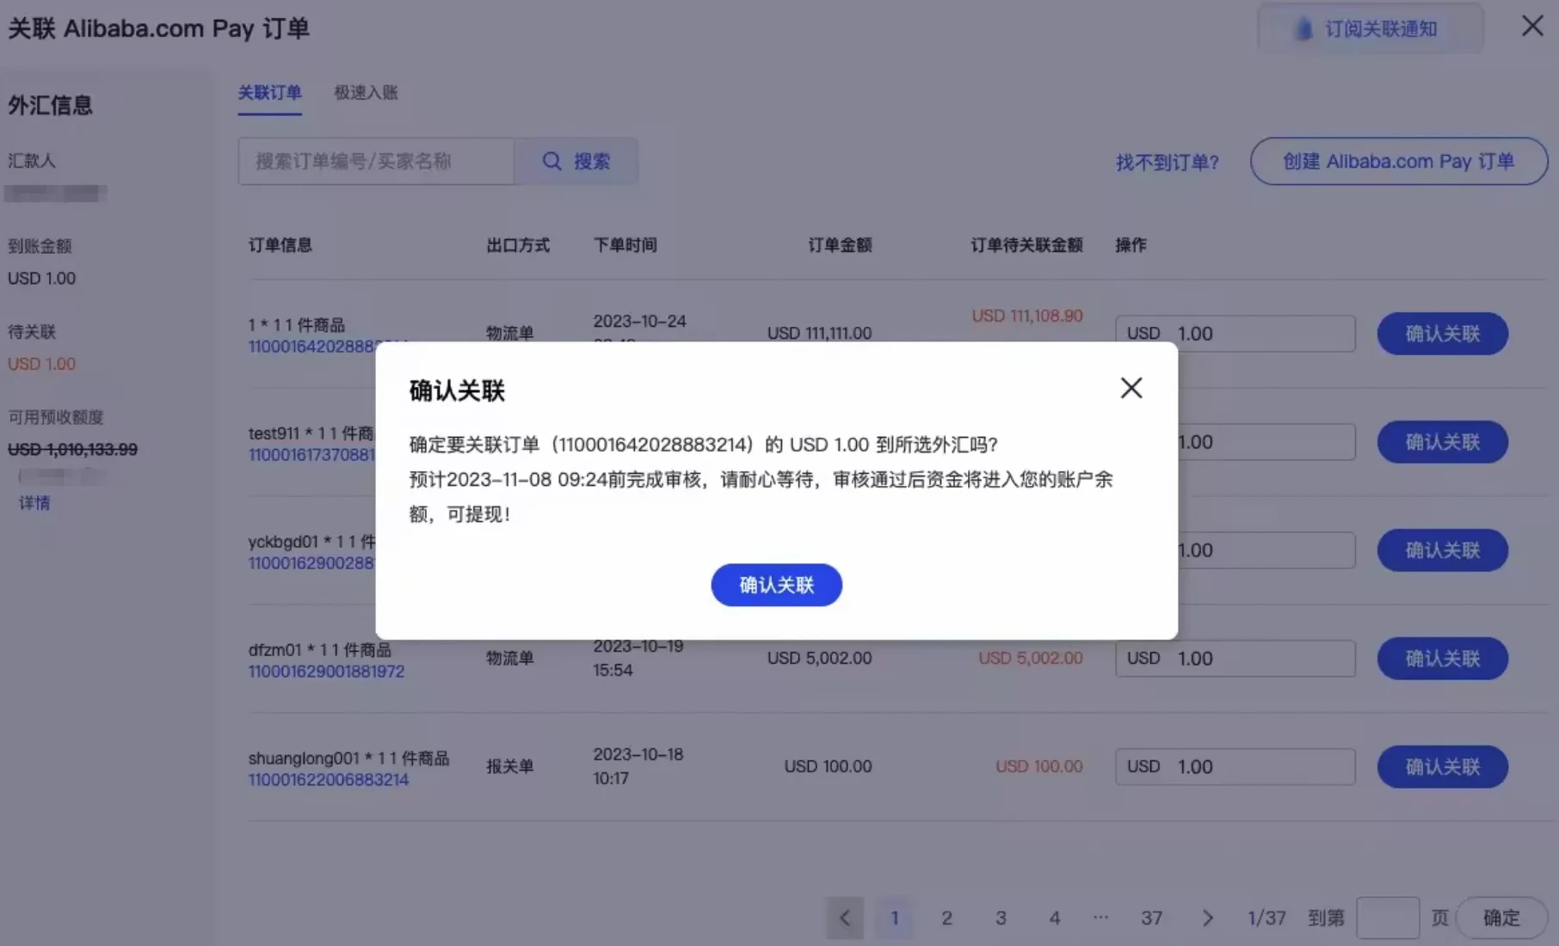Click the bell icon on 订阅关联通知 button
This screenshot has height=946, width=1559.
click(x=1303, y=28)
